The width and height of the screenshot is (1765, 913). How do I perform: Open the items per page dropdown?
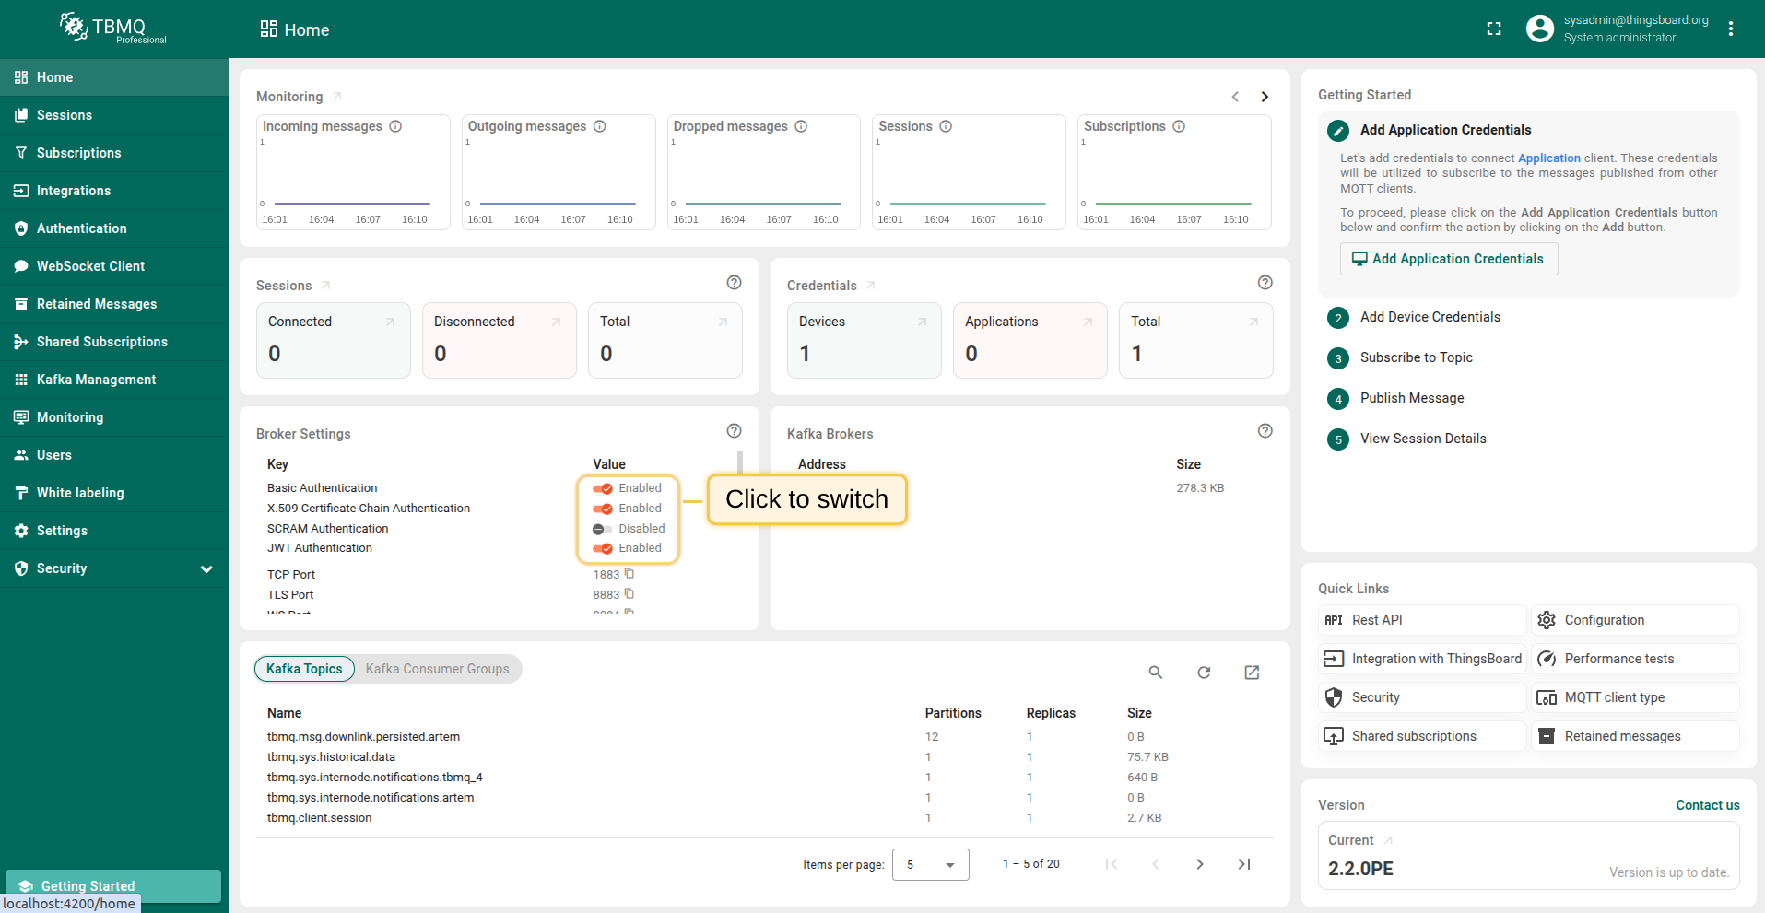[x=930, y=865]
